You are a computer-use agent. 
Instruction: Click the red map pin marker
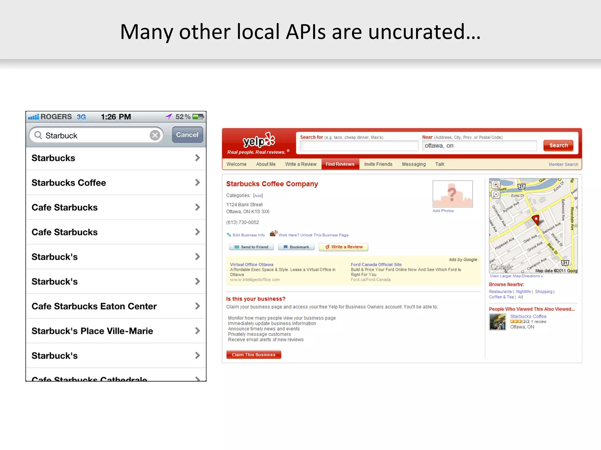pos(536,220)
